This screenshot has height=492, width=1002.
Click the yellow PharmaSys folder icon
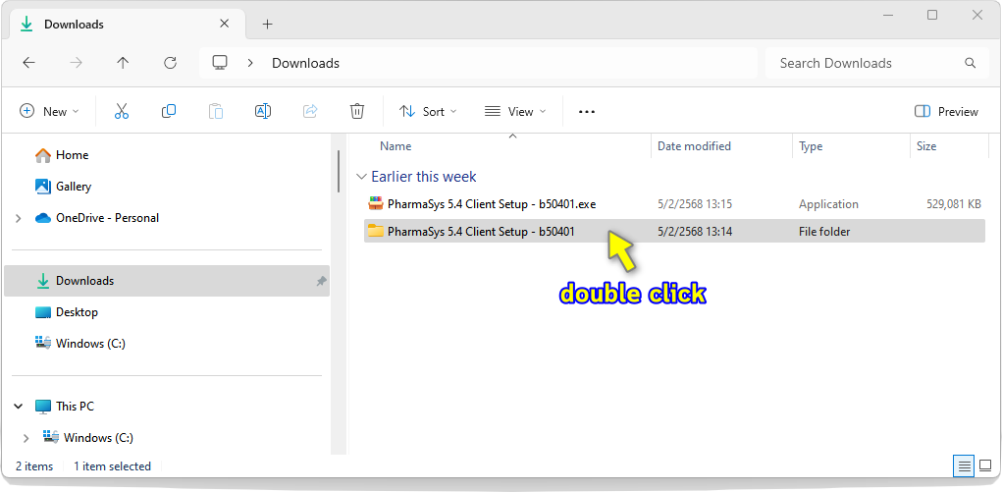(x=376, y=232)
